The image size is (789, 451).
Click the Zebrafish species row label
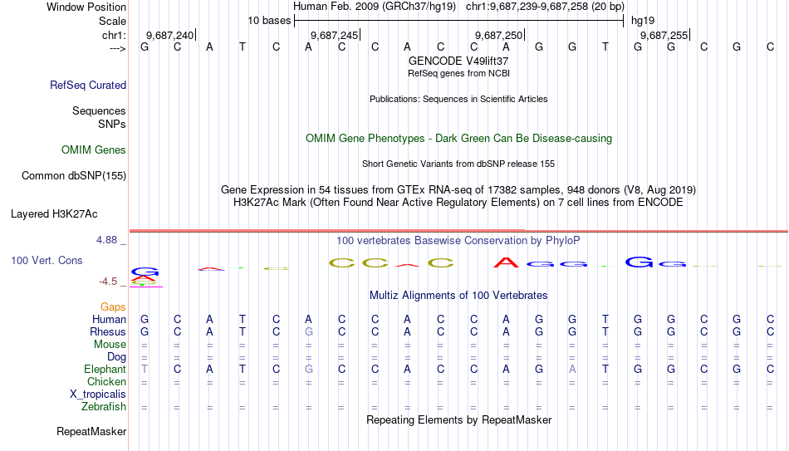104,407
